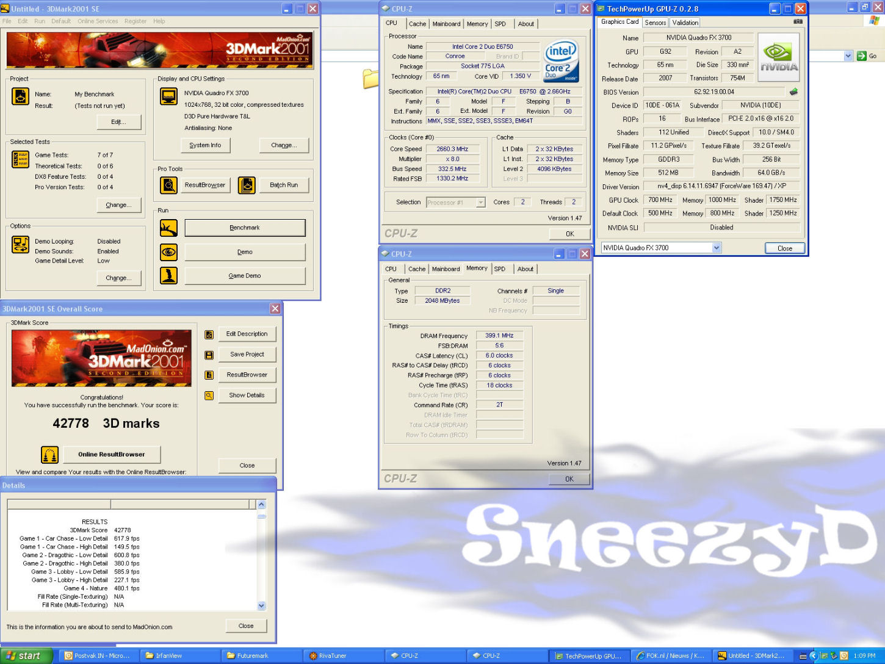Open the Futuremark folder taskbar item
Image resolution: width=885 pixels, height=664 pixels.
[261, 656]
